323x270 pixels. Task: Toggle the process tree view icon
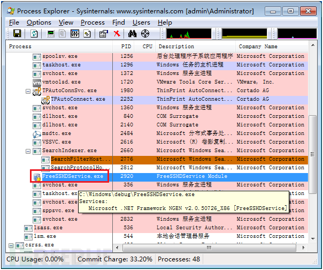(x=63, y=33)
